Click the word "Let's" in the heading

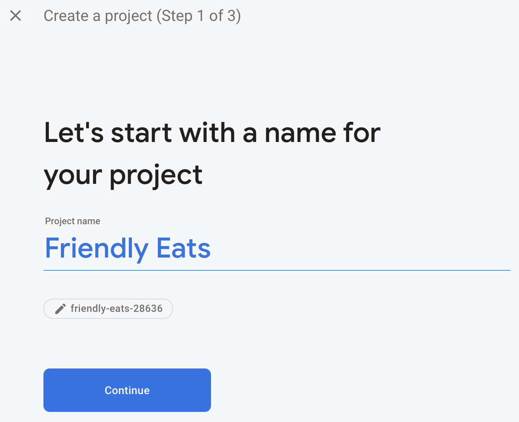(74, 133)
